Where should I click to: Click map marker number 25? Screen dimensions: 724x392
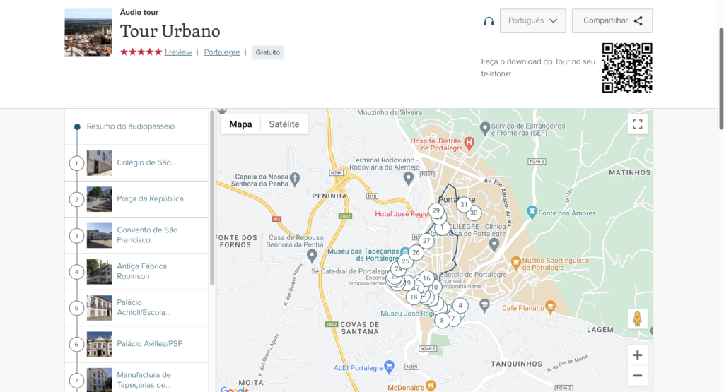(x=405, y=261)
